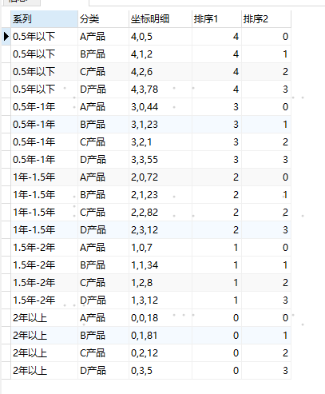This screenshot has width=325, height=394.
Task: Select 系列 cell in the 2,0,72 row
Action: coord(44,177)
